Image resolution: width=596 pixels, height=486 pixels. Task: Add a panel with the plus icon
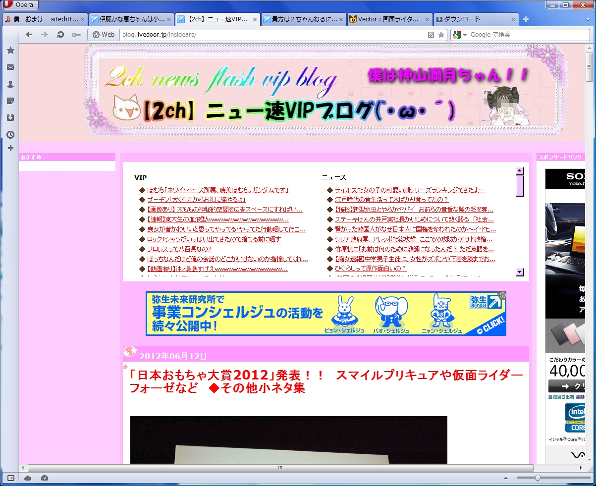(x=10, y=148)
